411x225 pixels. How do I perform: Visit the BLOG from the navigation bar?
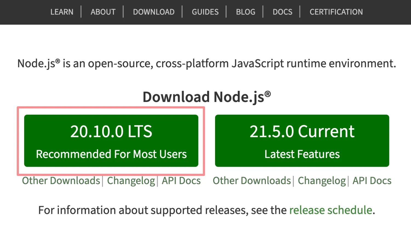[246, 12]
